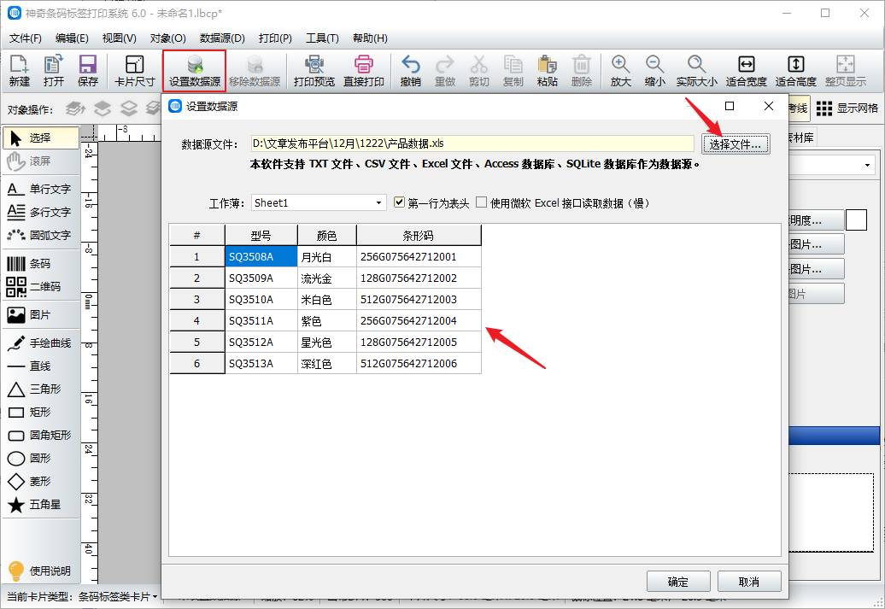Select cell SQ3508A
Screen dimensions: 885x609
pyautogui.click(x=261, y=257)
